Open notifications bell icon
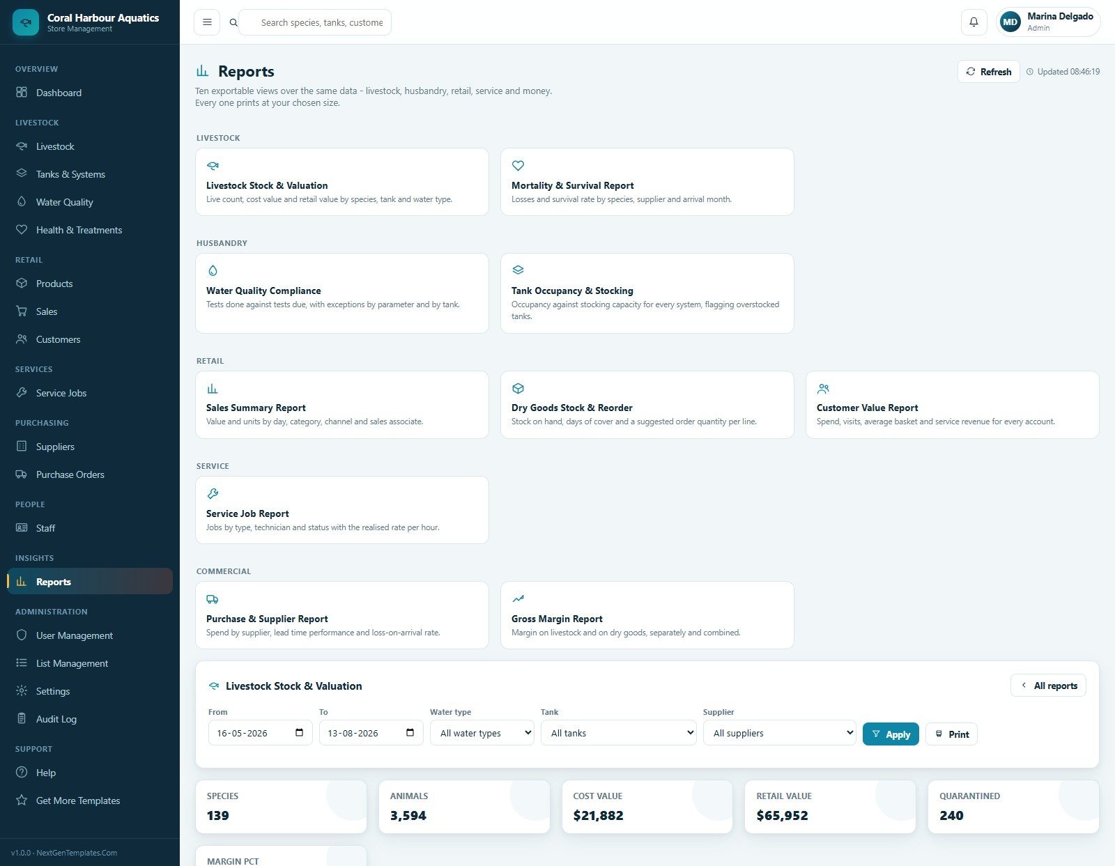This screenshot has height=866, width=1115. 974,22
